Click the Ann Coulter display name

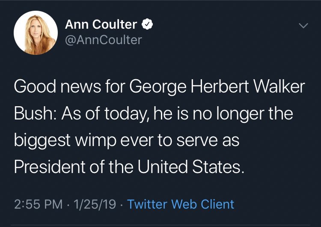[101, 24]
